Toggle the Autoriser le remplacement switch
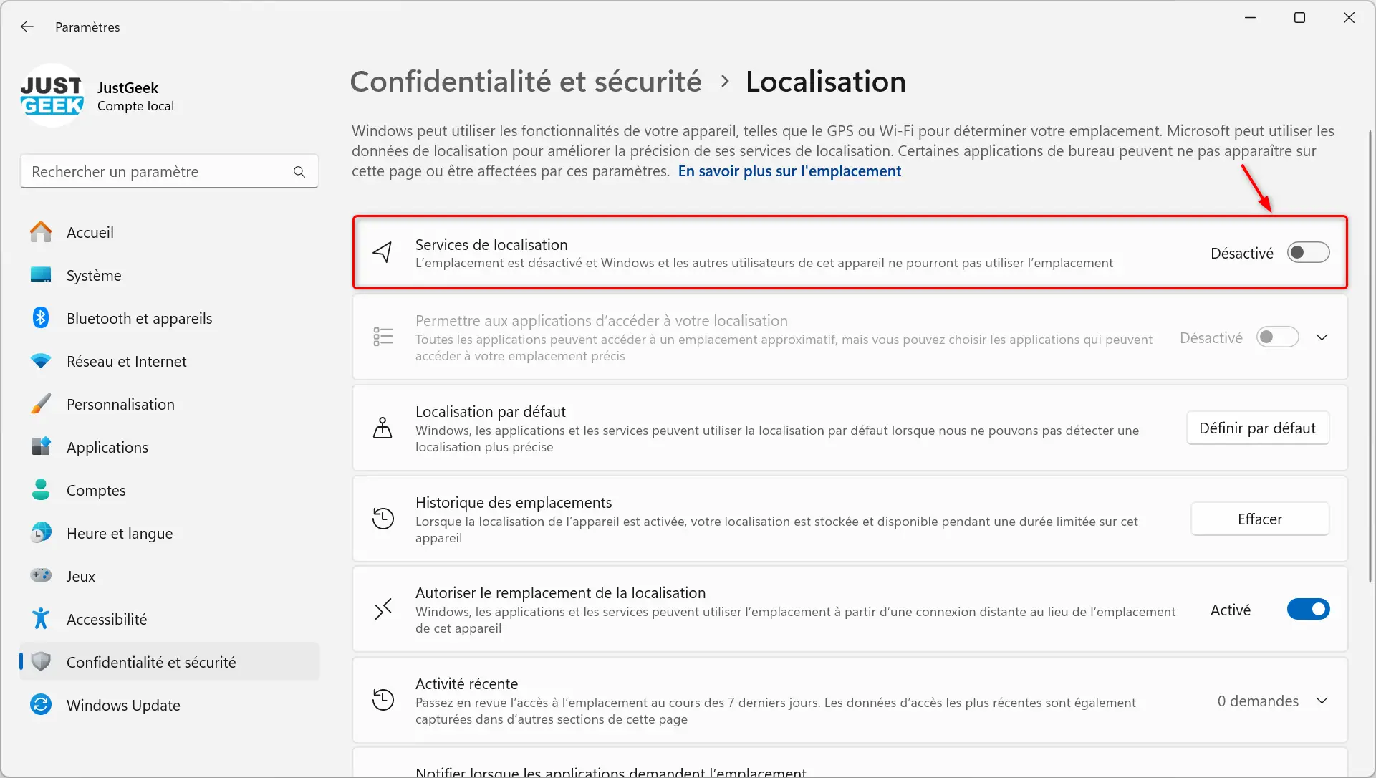The image size is (1376, 778). click(1309, 609)
